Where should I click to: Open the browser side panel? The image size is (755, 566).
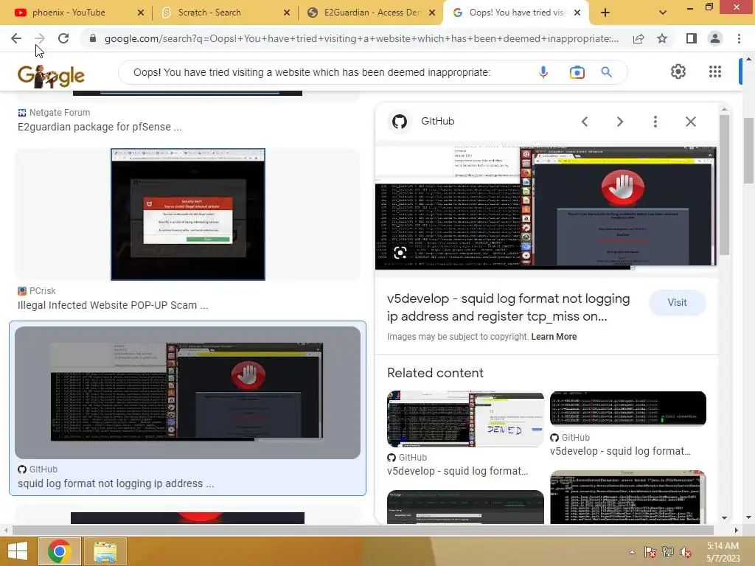[x=692, y=38]
